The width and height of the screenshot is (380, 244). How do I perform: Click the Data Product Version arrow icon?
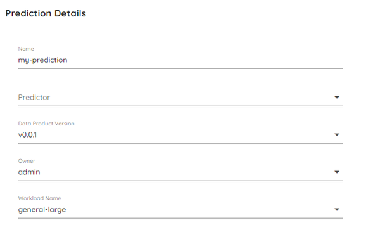coord(337,134)
